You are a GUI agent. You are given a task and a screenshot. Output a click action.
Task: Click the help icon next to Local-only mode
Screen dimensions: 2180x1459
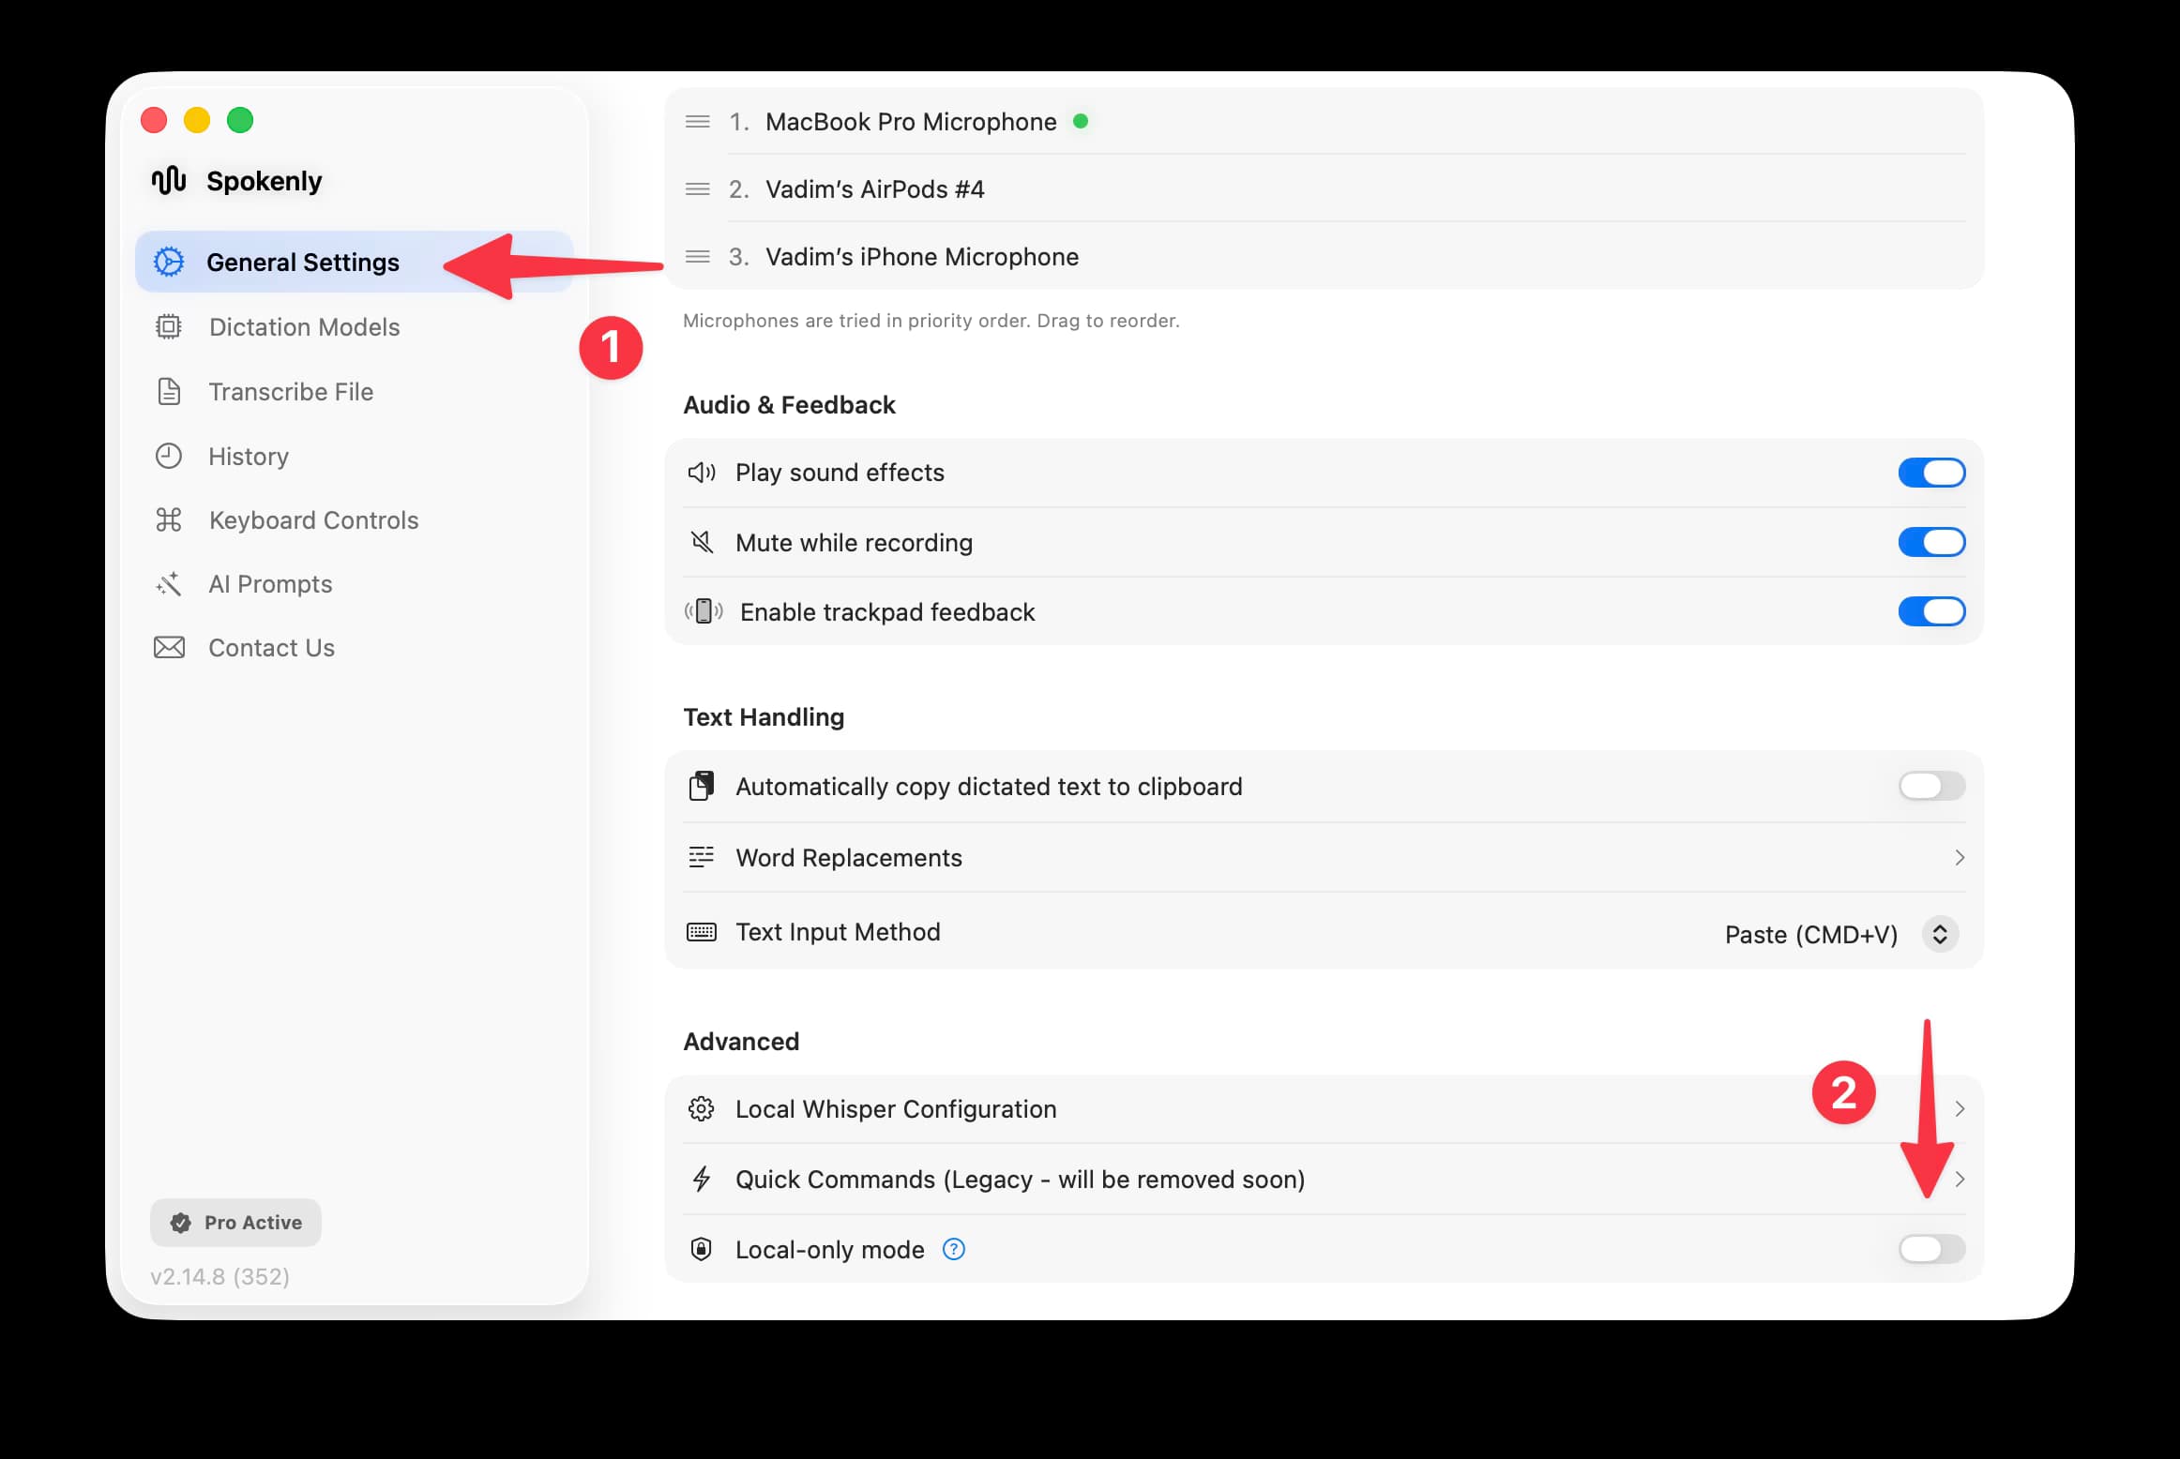click(x=954, y=1249)
